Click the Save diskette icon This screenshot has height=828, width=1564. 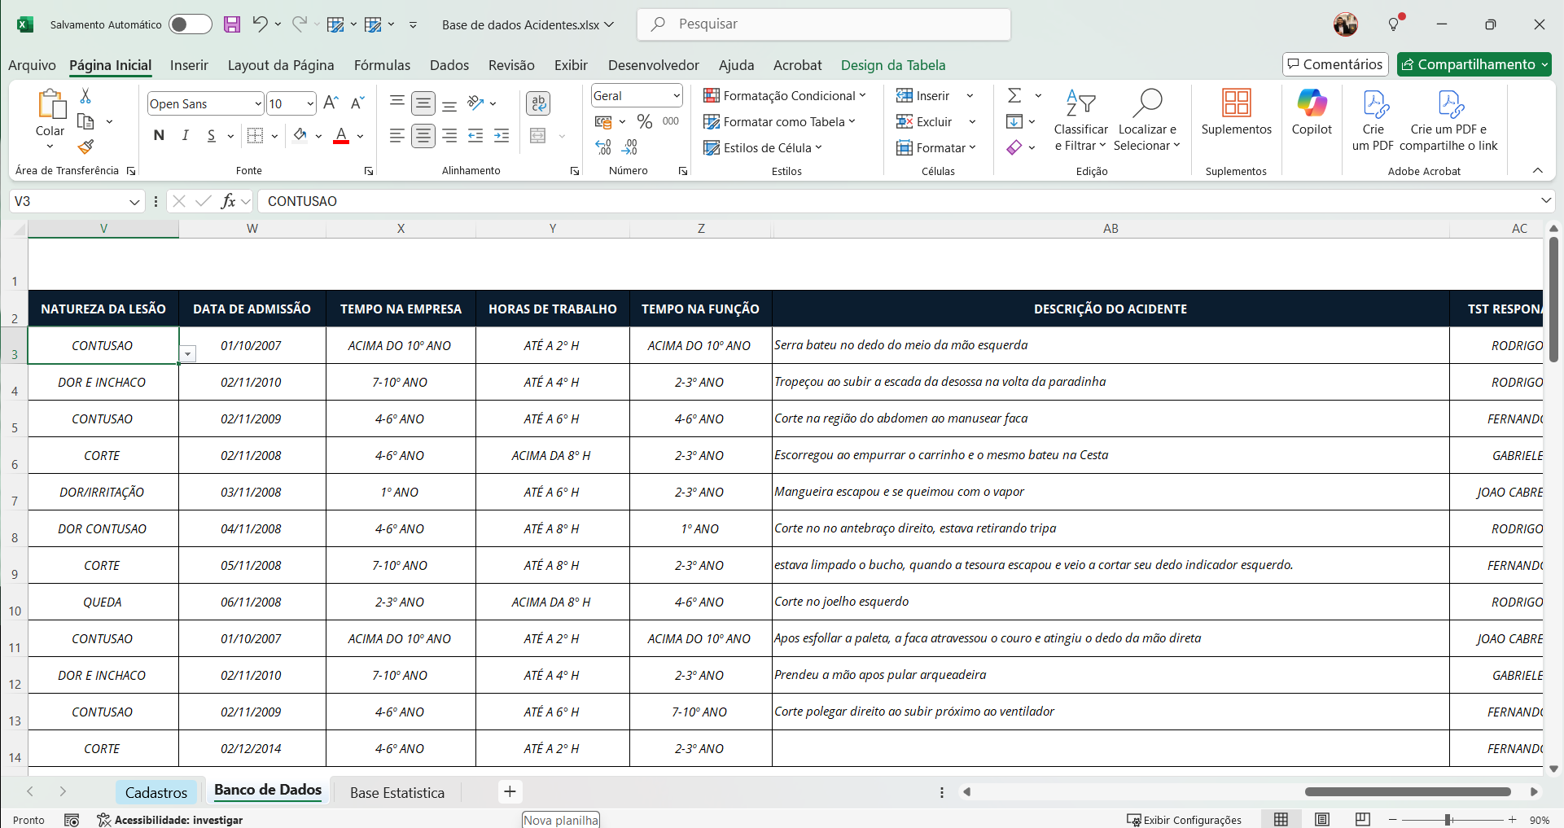(232, 24)
